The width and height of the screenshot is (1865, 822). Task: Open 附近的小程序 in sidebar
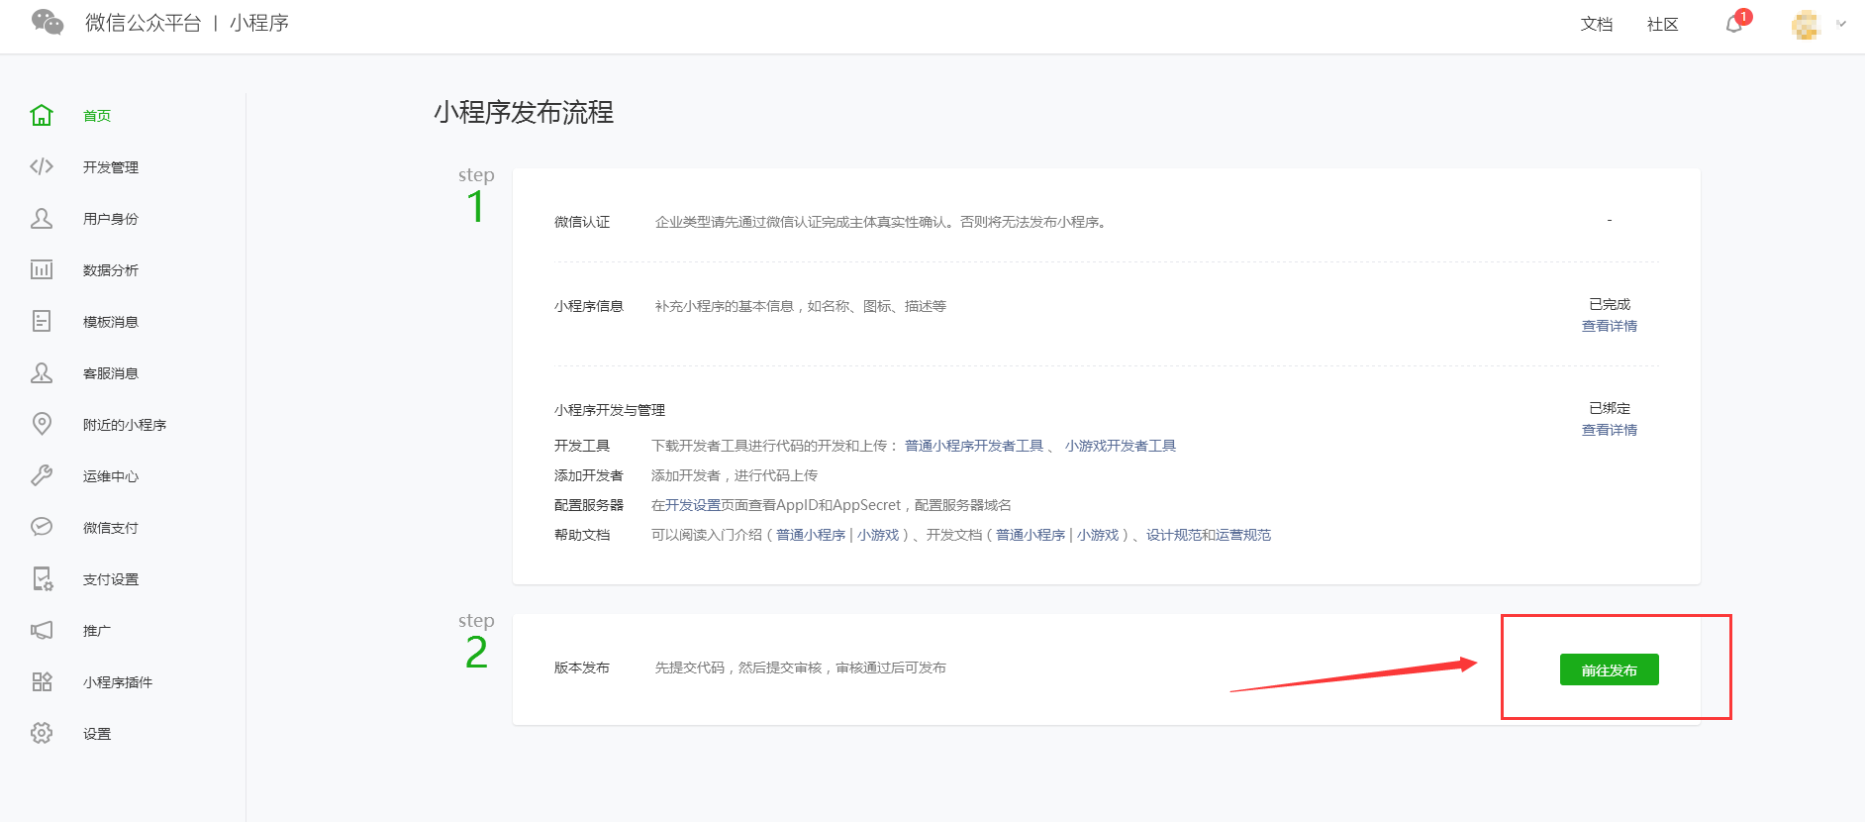click(x=125, y=425)
